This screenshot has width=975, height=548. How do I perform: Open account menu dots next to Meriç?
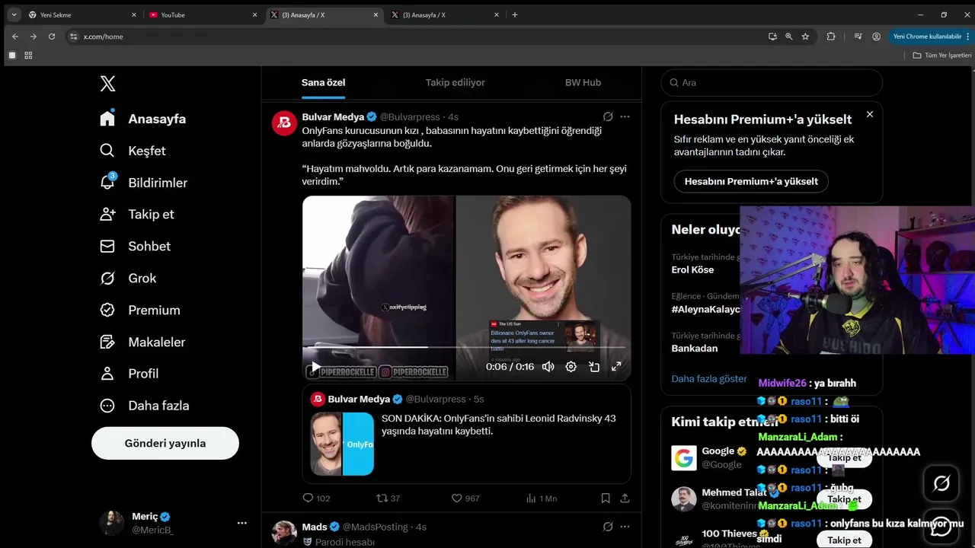pyautogui.click(x=242, y=523)
